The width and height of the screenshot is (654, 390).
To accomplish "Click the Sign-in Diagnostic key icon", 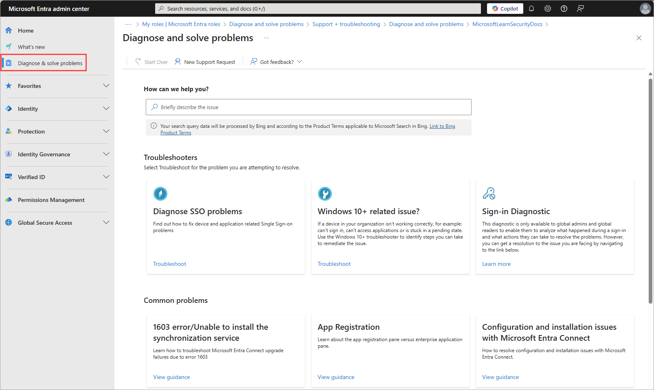I will 489,193.
